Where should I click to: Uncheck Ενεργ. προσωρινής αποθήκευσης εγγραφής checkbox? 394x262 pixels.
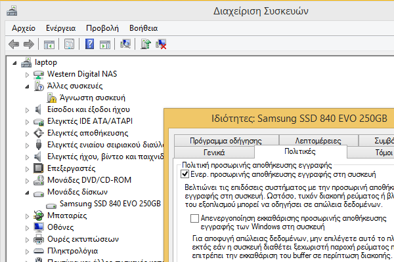(185, 174)
